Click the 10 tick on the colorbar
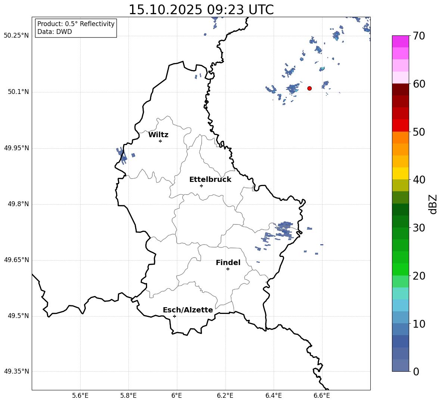442x403 pixels. tap(419, 324)
